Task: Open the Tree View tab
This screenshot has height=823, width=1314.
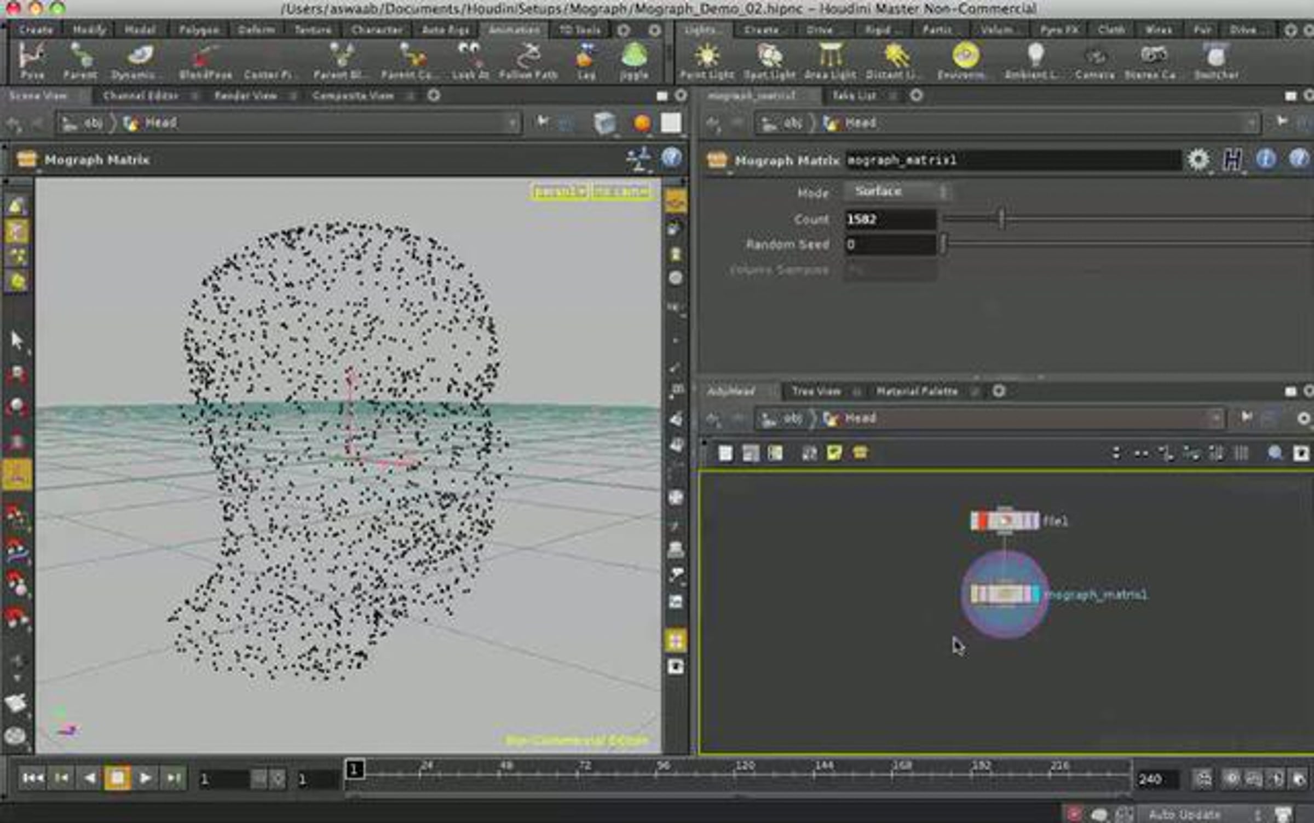Action: [816, 391]
